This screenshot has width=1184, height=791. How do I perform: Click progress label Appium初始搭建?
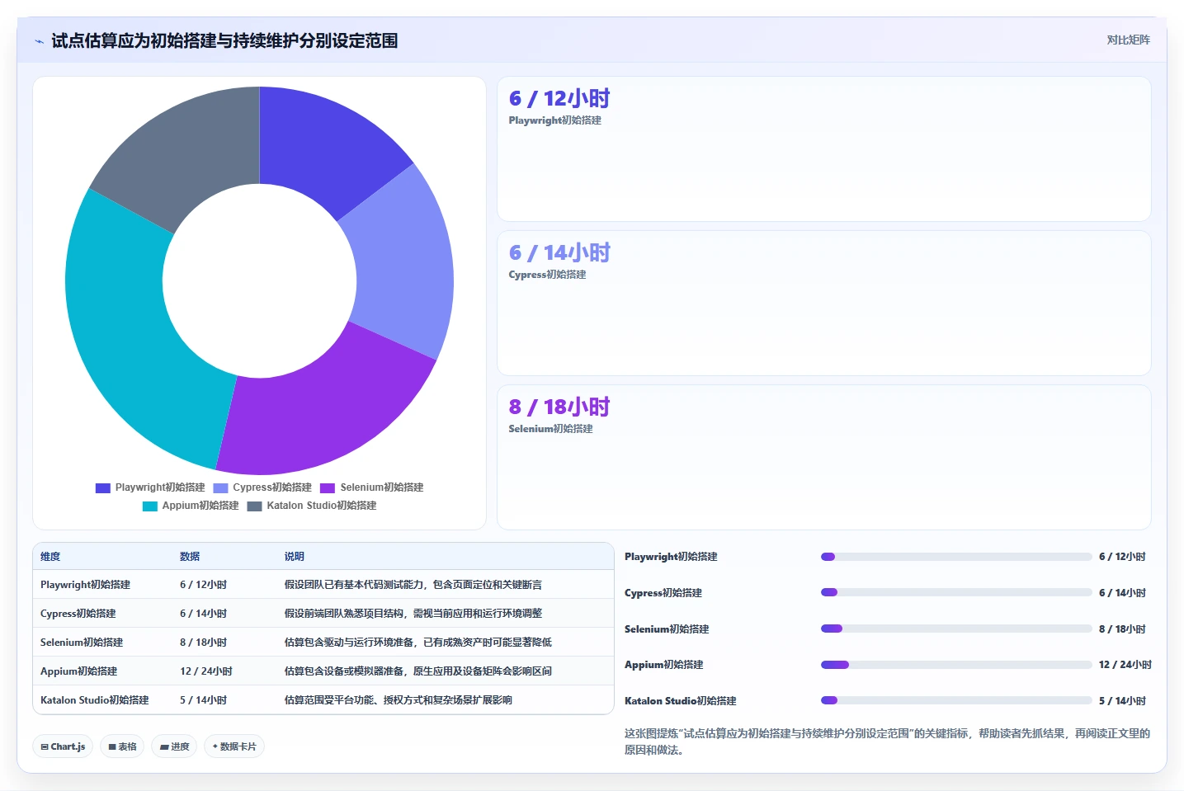point(664,665)
